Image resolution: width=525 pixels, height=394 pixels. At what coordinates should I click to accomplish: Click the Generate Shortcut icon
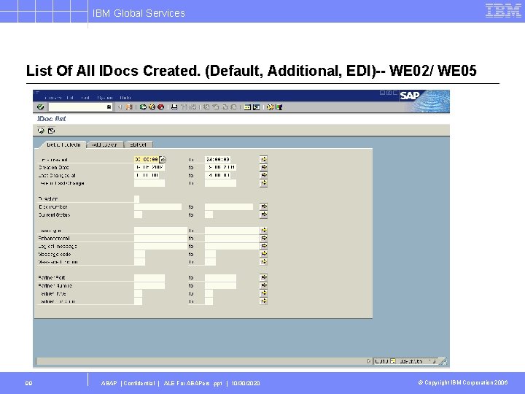click(256, 107)
